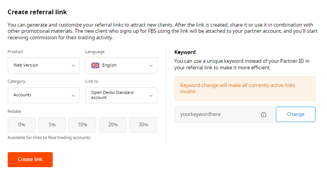Select the 0% rebate option

22,125
